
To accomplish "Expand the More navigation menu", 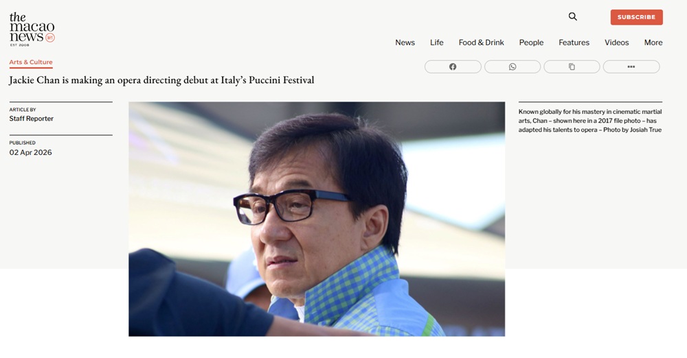I will (x=653, y=43).
